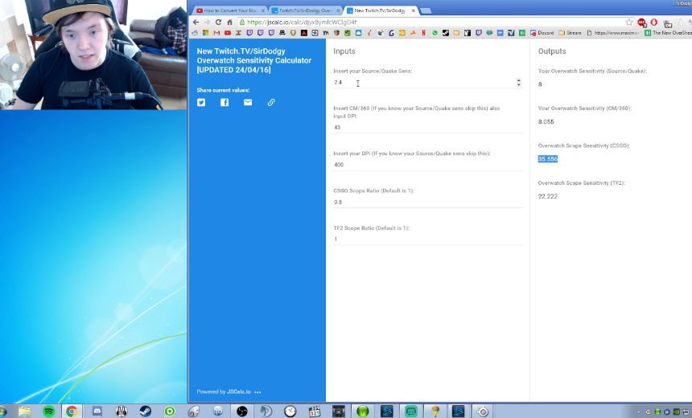Adjust Source/Quake Sens with the spinner arrows
This screenshot has width=692, height=418.
pyautogui.click(x=518, y=83)
